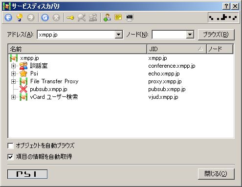
Task: Click the grey stop toolbar icon
Action: [56, 18]
